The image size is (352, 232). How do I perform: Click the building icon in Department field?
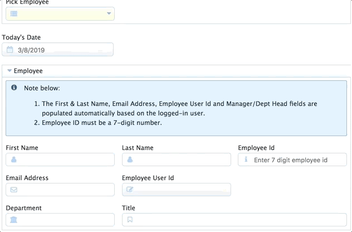pos(14,220)
